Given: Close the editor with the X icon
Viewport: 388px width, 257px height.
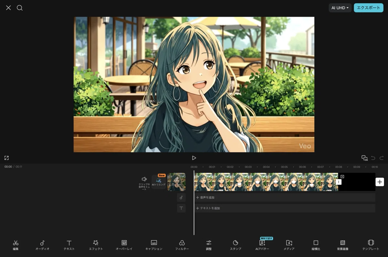Looking at the screenshot, I should [8, 8].
